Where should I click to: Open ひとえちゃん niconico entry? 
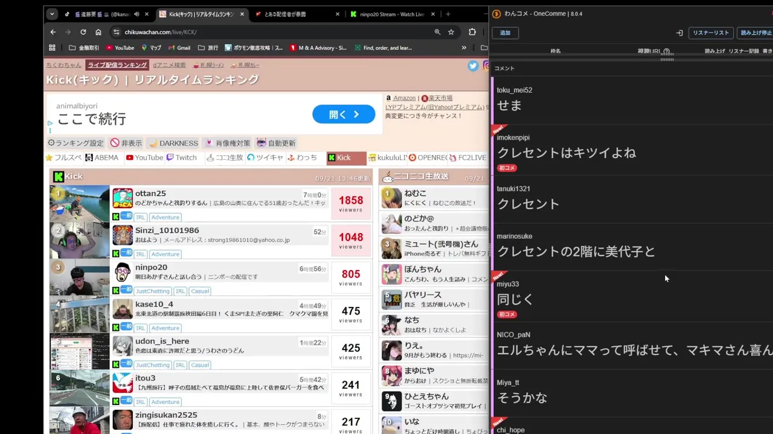coord(426,396)
